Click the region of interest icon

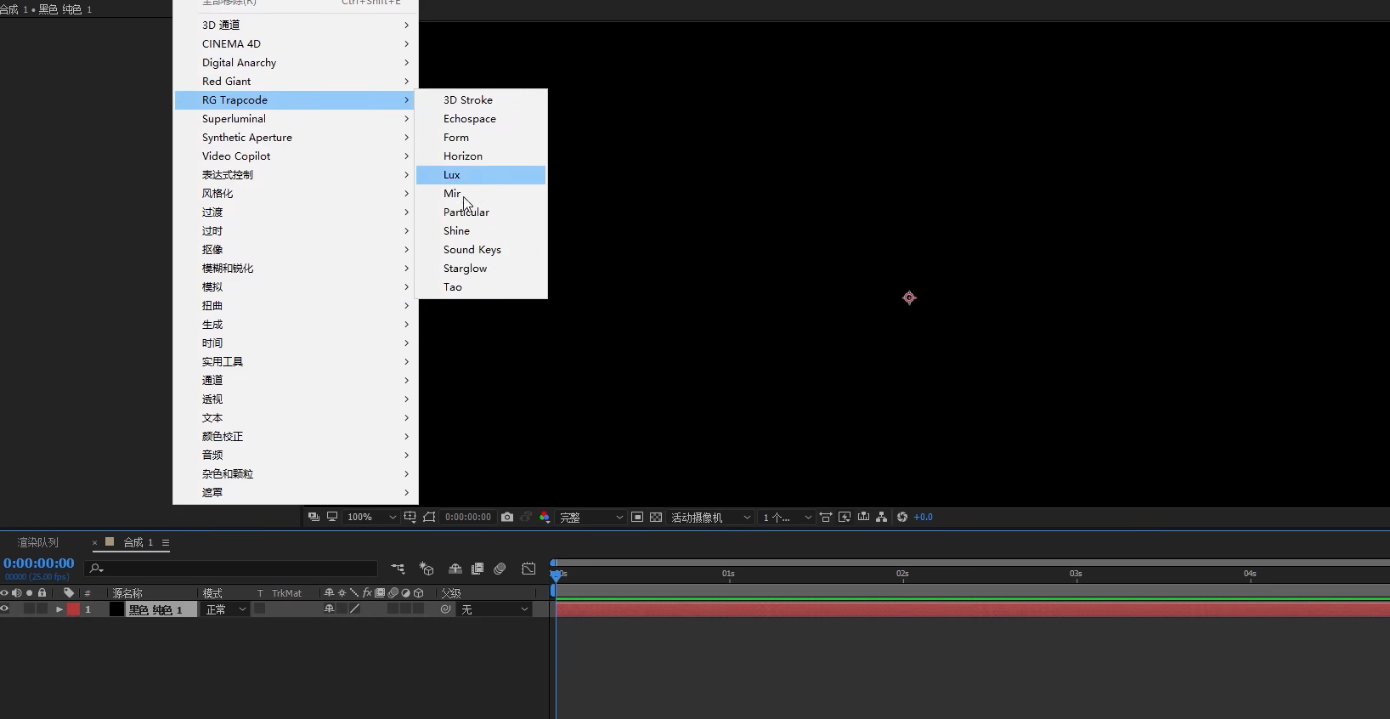coord(637,517)
